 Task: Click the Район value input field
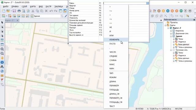[x=125, y=3]
